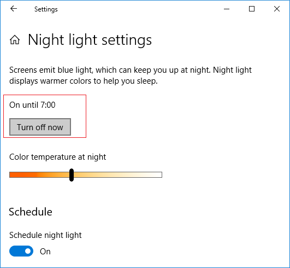The image size is (290, 268).
Task: Click the Color temperature at night label
Action: [57, 157]
